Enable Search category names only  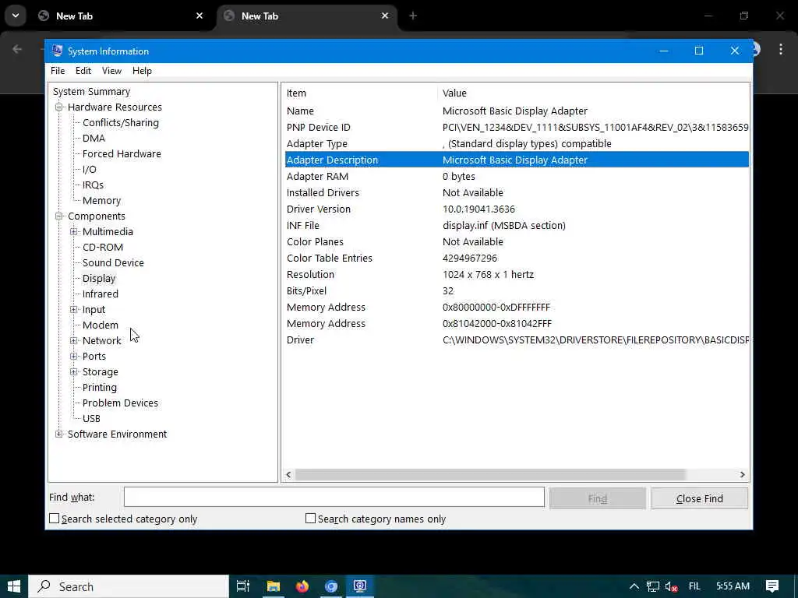pos(310,518)
